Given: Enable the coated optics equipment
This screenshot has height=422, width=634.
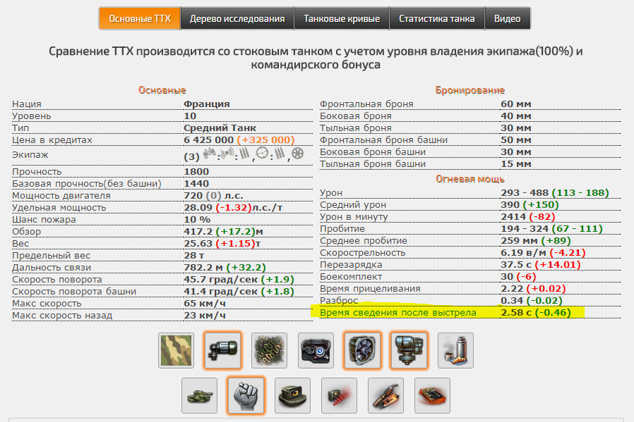Looking at the screenshot, I should [x=316, y=350].
